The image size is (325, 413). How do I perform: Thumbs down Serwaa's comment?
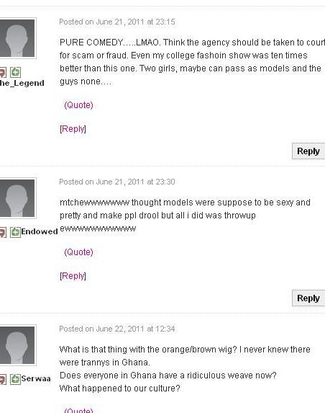pos(3,379)
